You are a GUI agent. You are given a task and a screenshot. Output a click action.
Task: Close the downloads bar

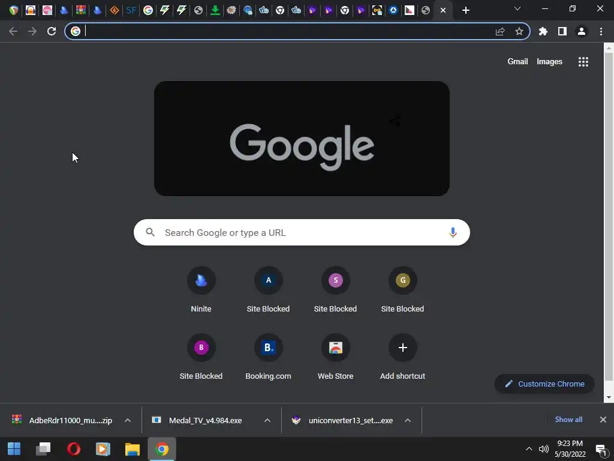tap(603, 420)
